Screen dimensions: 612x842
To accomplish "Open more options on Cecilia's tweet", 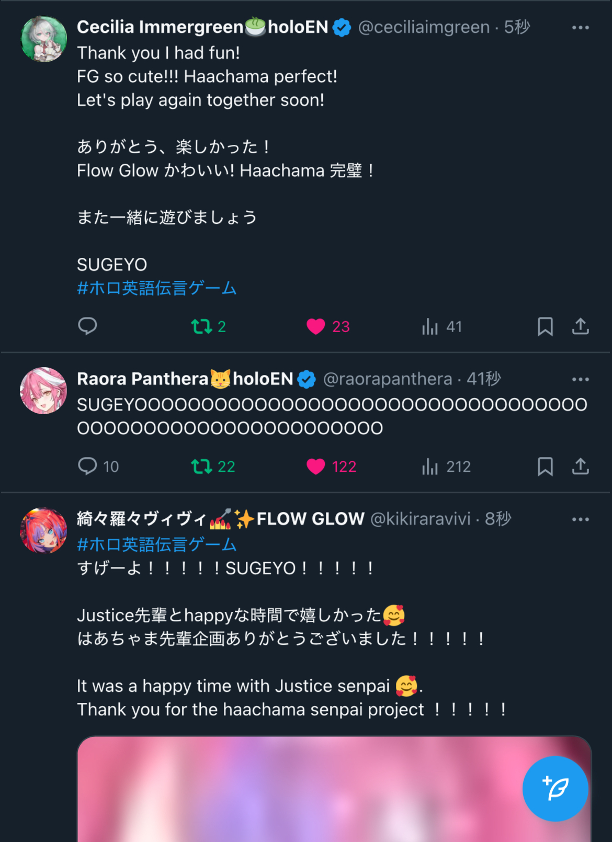I will pos(580,27).
